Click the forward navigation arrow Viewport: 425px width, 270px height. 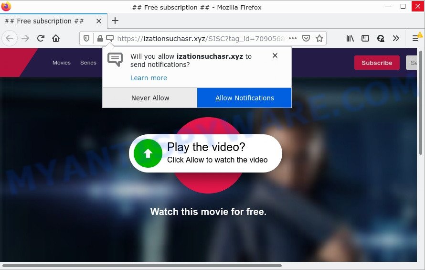25,38
